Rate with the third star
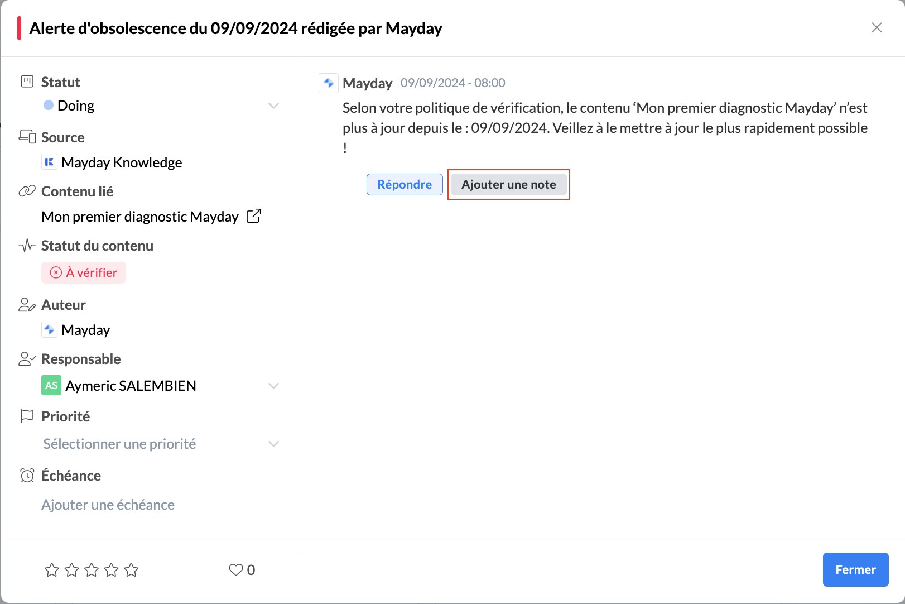 click(92, 569)
